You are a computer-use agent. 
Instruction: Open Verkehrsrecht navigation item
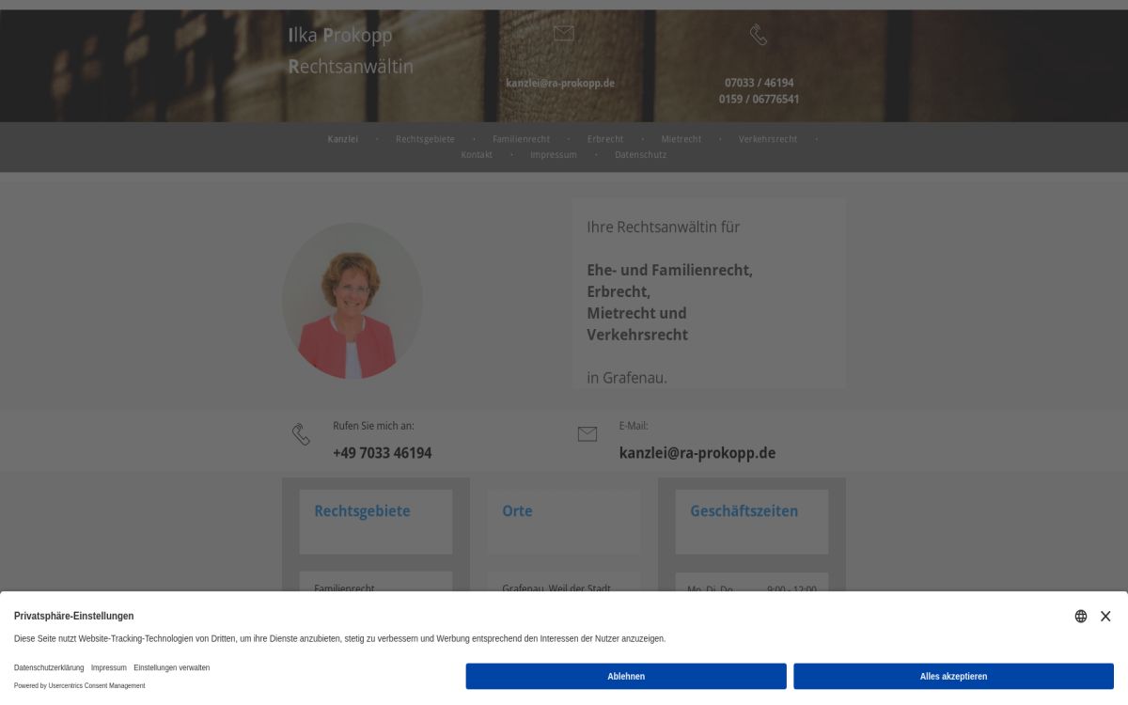pyautogui.click(x=768, y=139)
